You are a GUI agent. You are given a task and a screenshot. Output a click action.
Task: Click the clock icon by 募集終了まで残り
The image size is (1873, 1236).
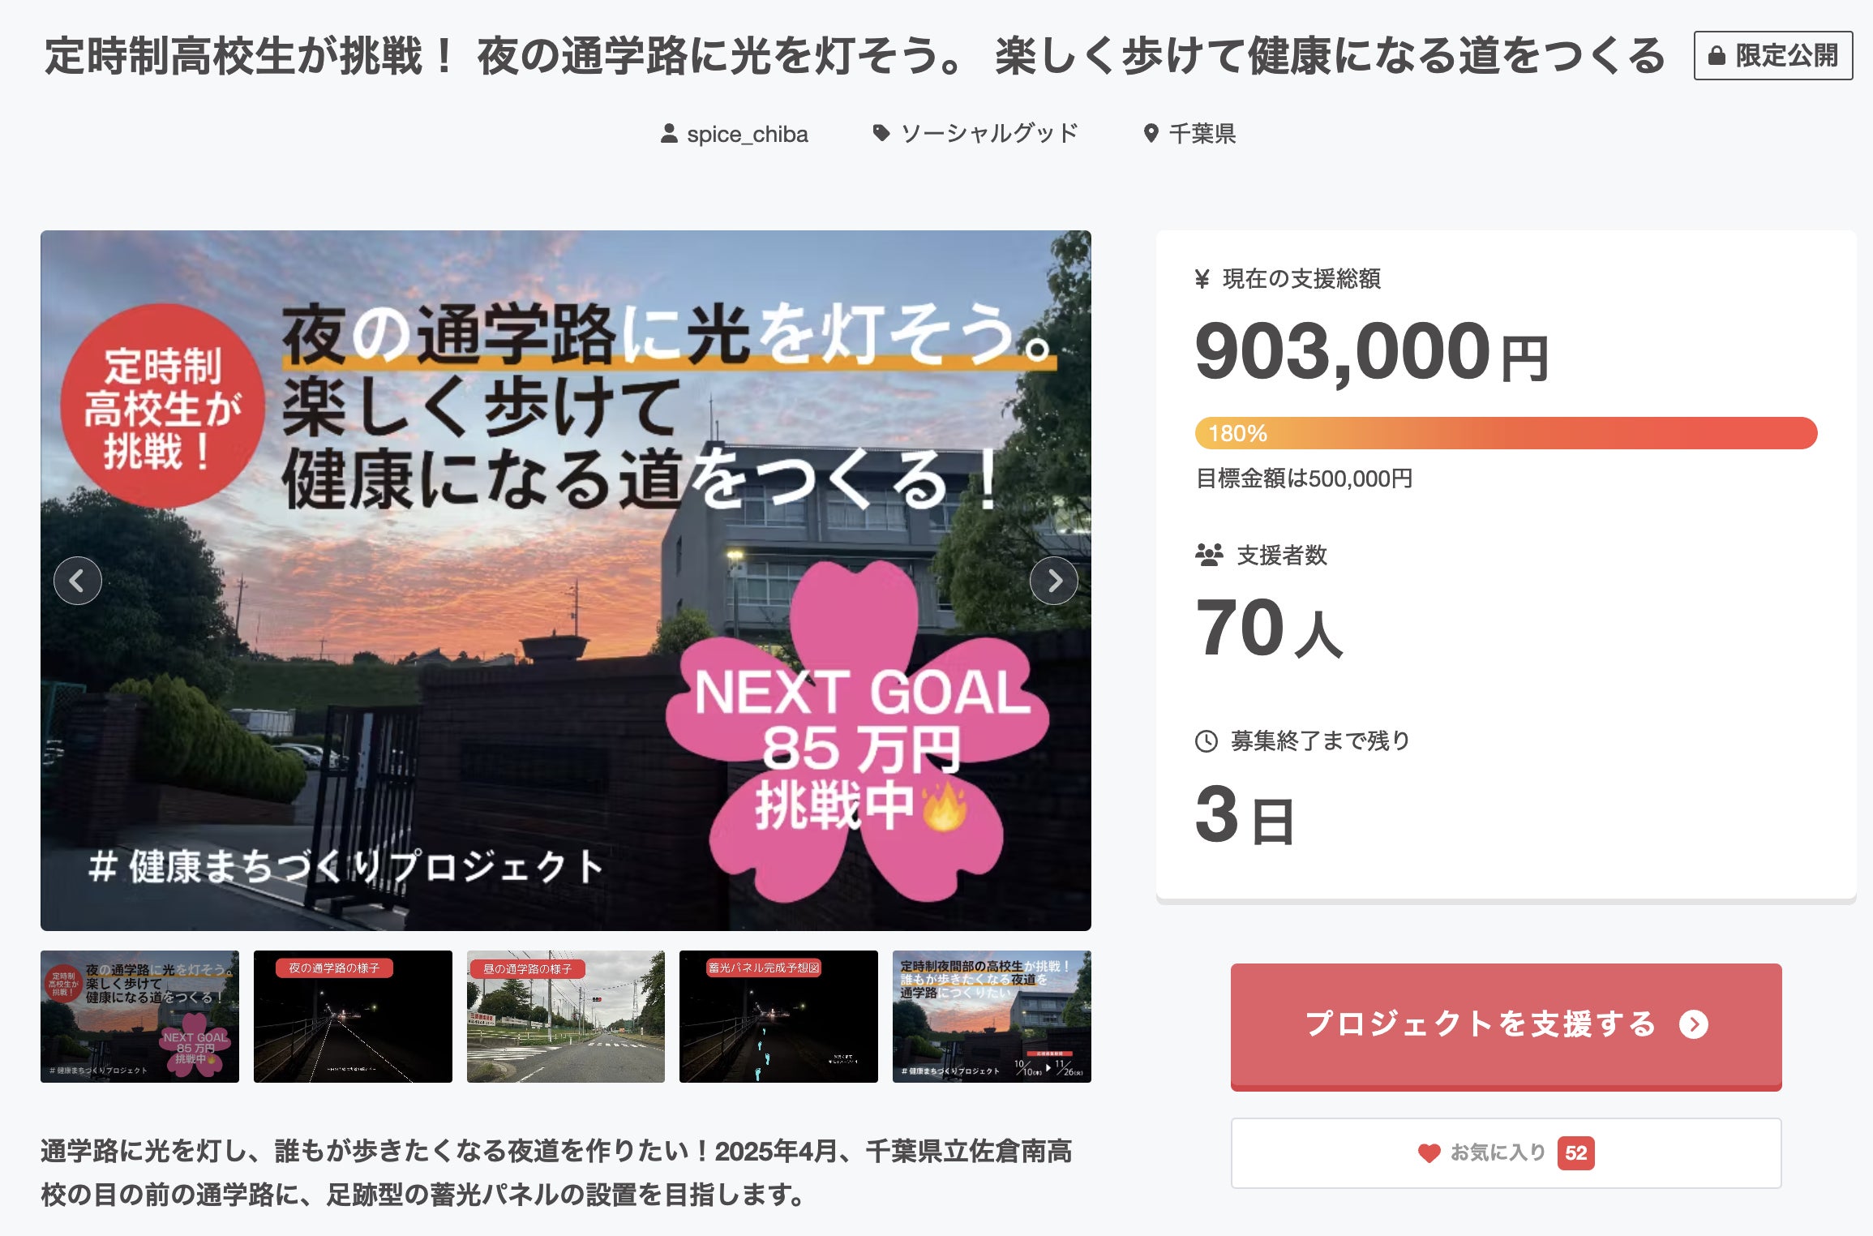1207,740
